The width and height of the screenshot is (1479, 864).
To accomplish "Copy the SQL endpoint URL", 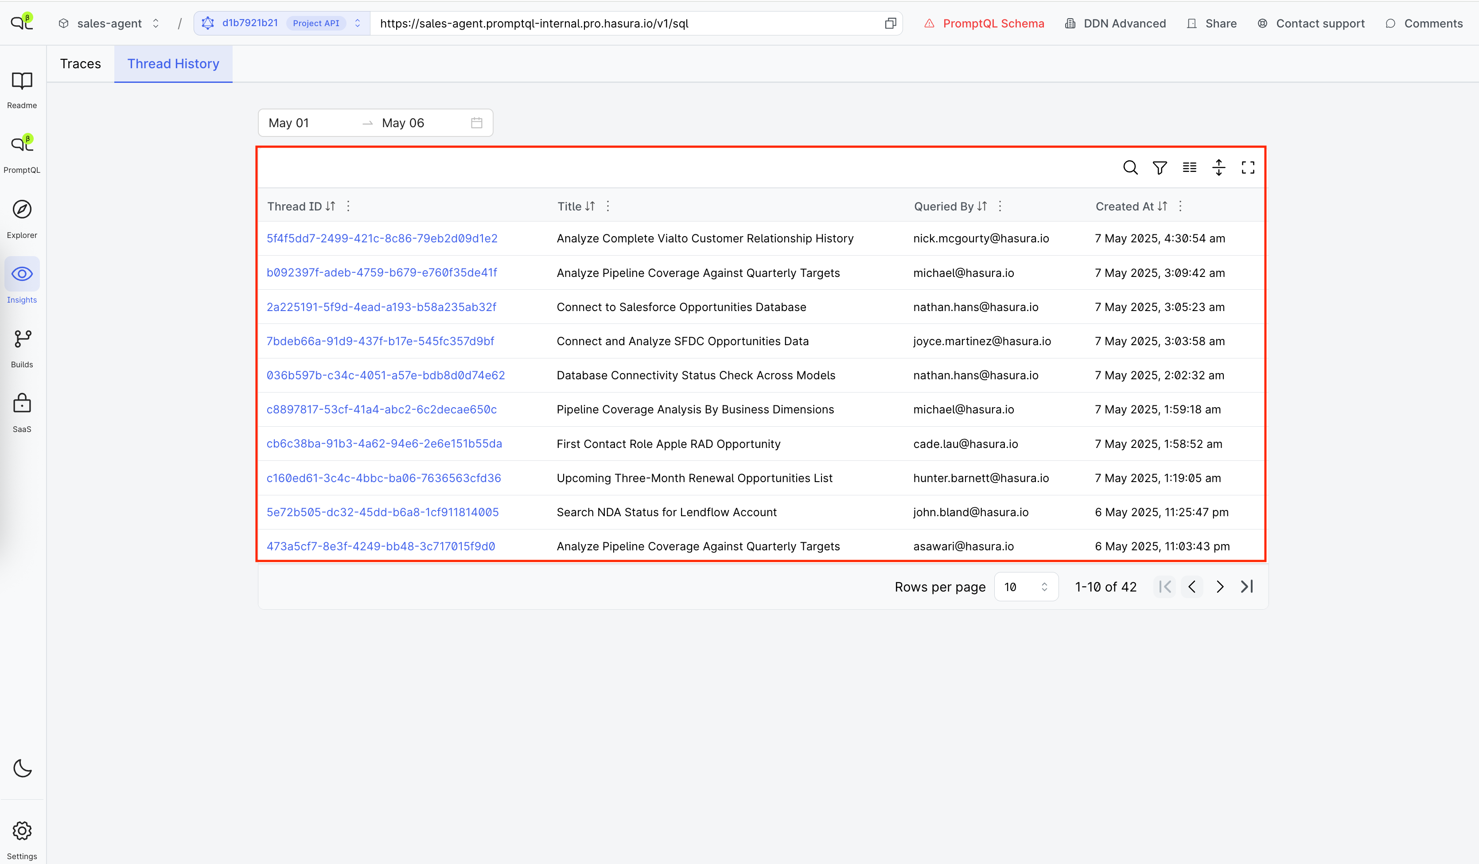I will point(890,23).
